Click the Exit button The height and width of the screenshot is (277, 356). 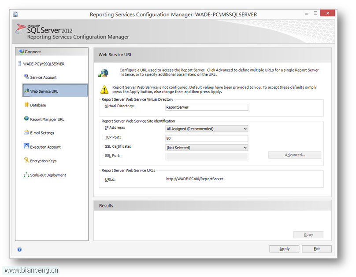click(x=316, y=249)
